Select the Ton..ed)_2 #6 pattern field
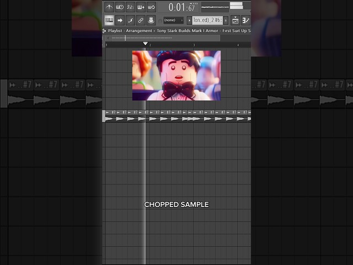 pyautogui.click(x=207, y=20)
